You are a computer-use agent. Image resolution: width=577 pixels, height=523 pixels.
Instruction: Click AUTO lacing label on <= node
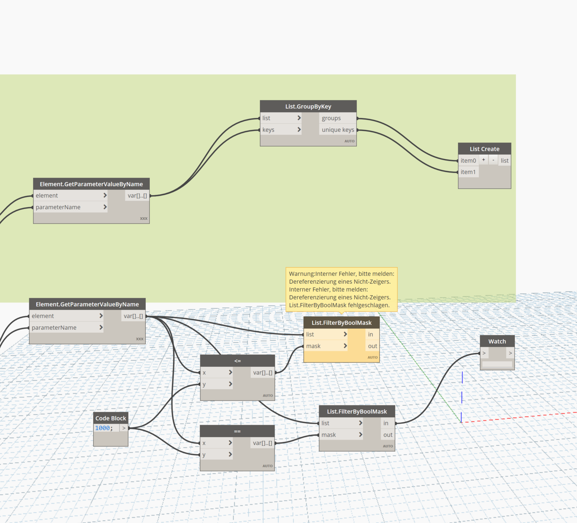click(x=268, y=396)
